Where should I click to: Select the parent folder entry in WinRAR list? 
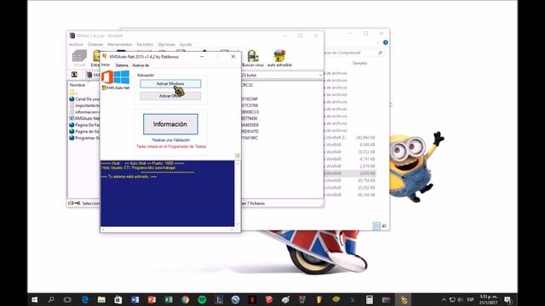[73, 93]
